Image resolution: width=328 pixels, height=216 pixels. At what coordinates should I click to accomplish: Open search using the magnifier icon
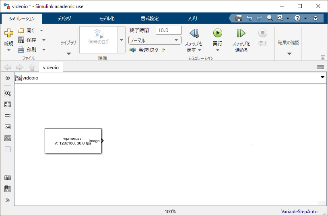point(270,18)
